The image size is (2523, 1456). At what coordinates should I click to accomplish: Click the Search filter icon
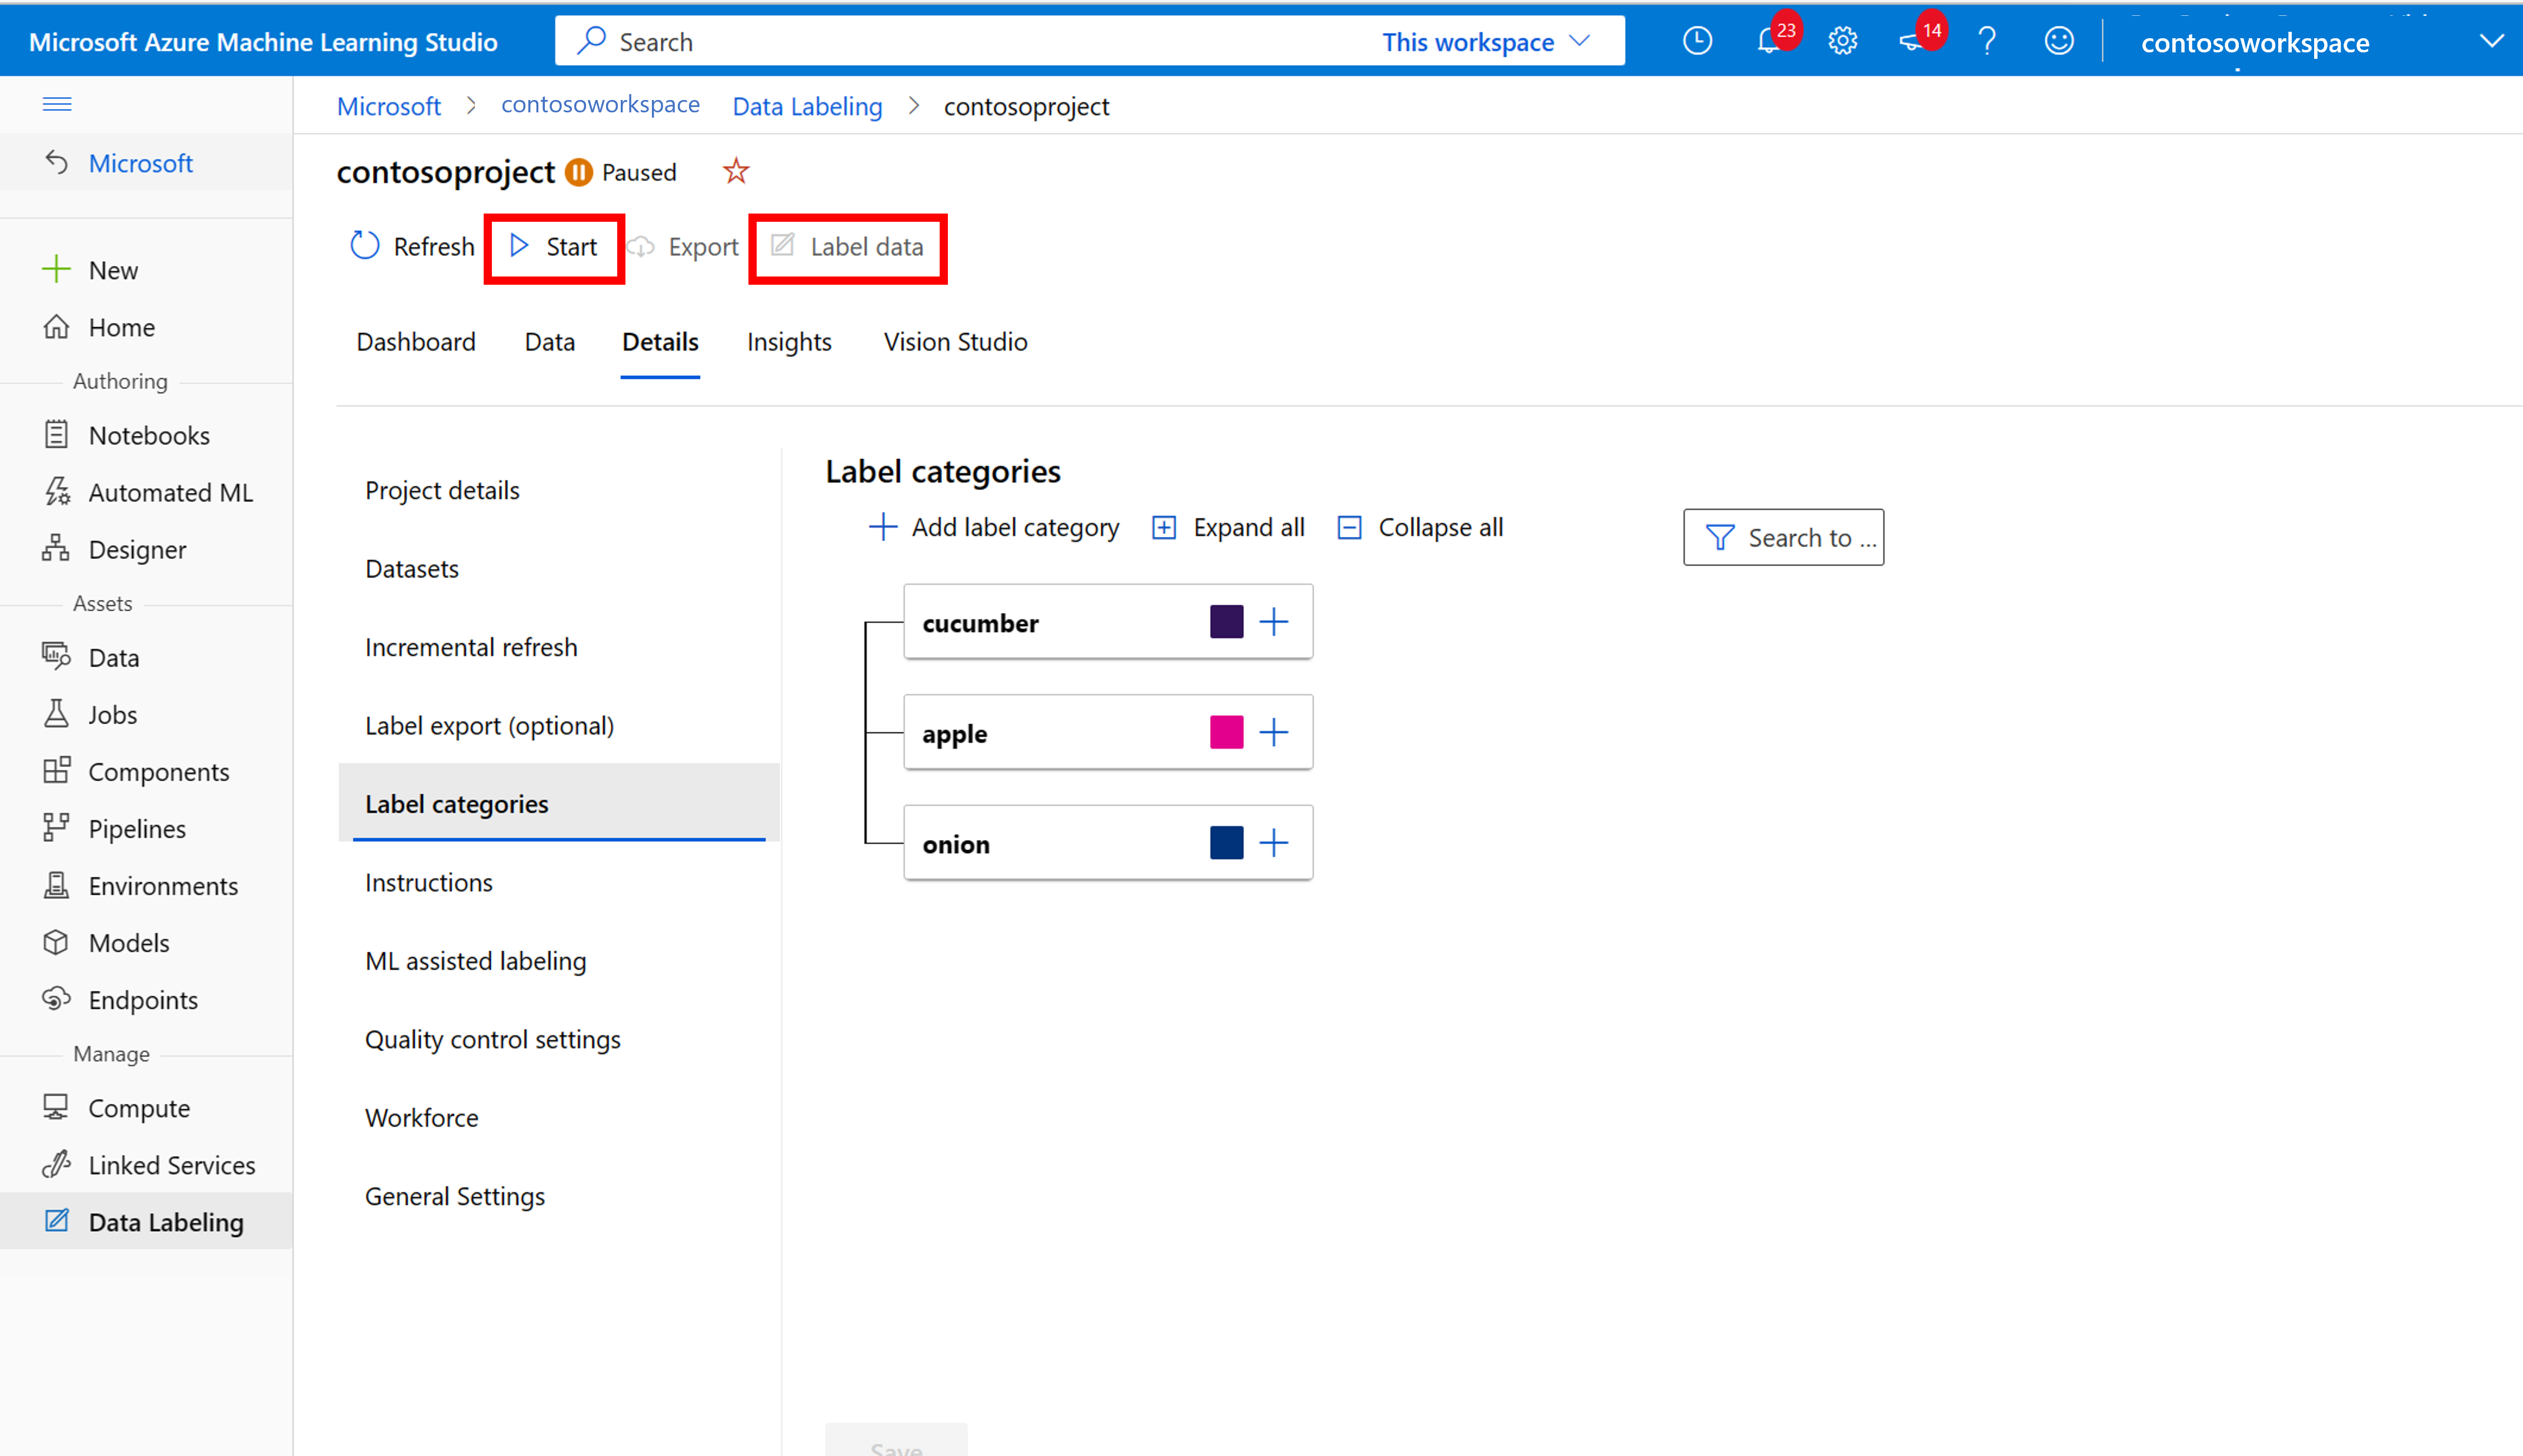pyautogui.click(x=1716, y=535)
